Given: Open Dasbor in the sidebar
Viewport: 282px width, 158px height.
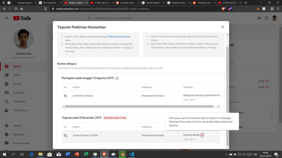Looking at the screenshot, I should point(23,66).
